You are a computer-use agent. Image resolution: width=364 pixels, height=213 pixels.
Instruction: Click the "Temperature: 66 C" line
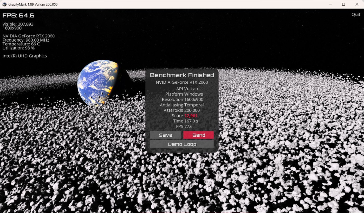pos(21,44)
